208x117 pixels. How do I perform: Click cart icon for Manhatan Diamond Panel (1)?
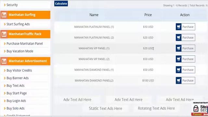pyautogui.click(x=178, y=70)
